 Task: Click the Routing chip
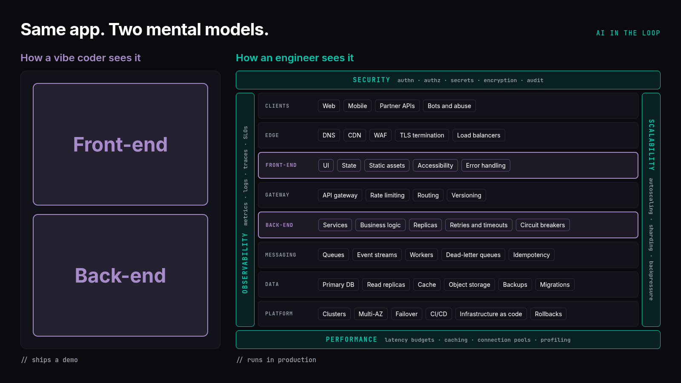coord(428,195)
